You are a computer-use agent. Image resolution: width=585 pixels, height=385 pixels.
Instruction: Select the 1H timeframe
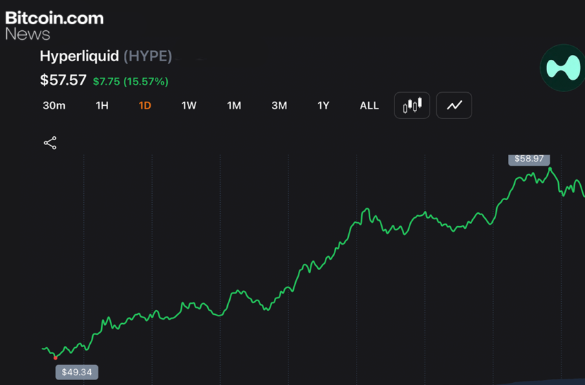103,106
